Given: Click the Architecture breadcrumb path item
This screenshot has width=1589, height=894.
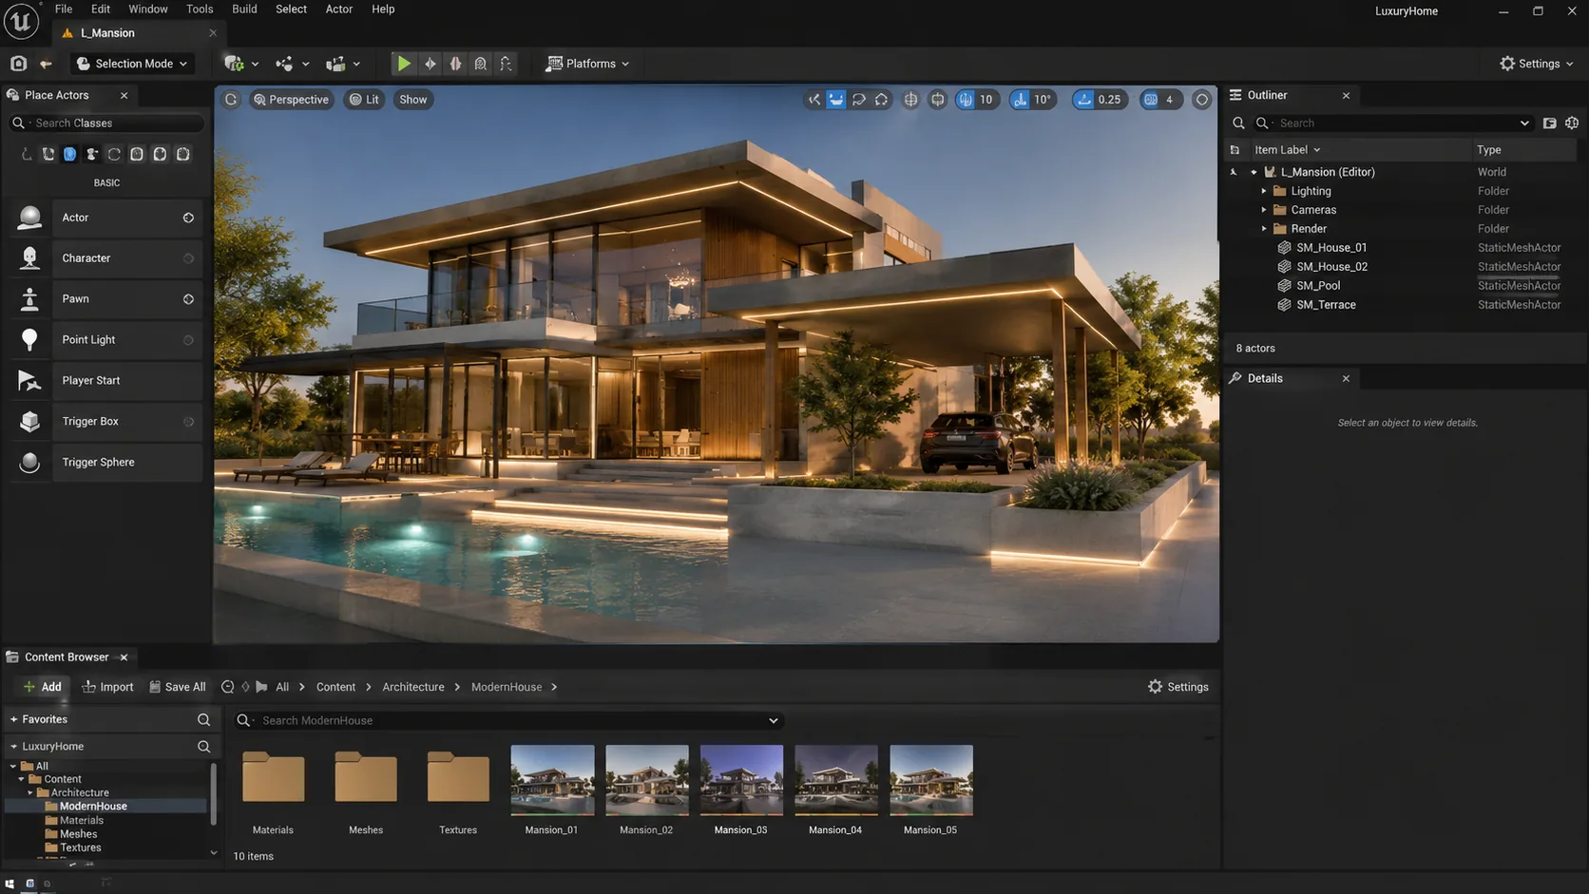Looking at the screenshot, I should point(413,687).
